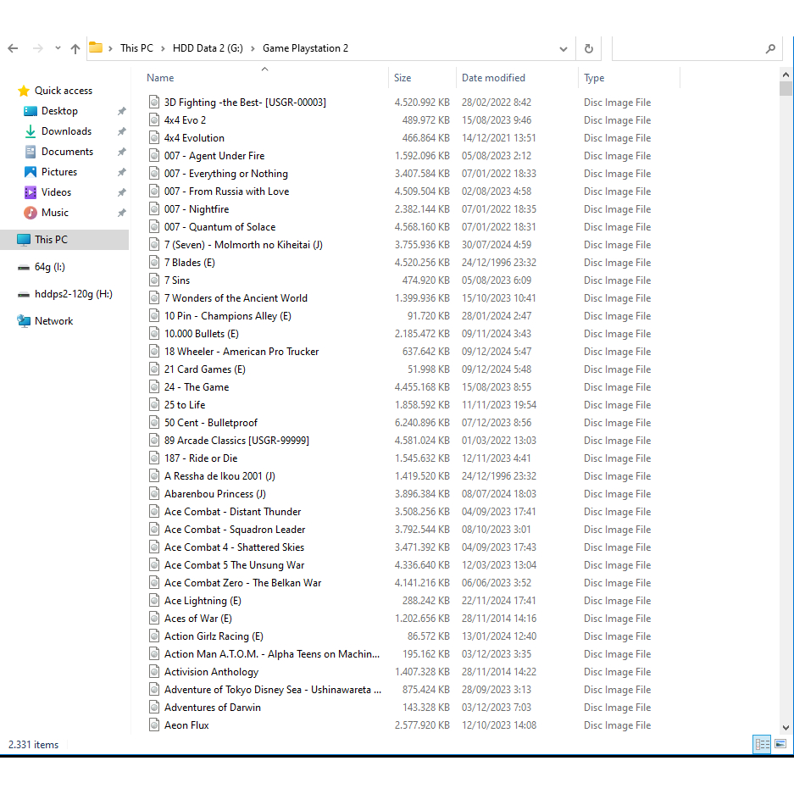The height and width of the screenshot is (794, 794).
Task: Open Network in navigation pane
Action: [x=53, y=320]
